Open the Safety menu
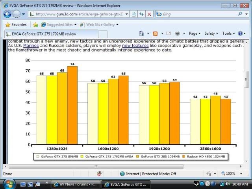The width and height of the screenshot is (252, 189). [211, 33]
